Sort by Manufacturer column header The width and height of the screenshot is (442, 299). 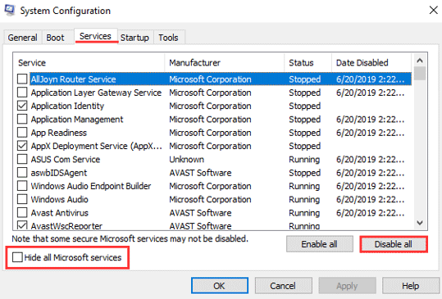click(225, 62)
